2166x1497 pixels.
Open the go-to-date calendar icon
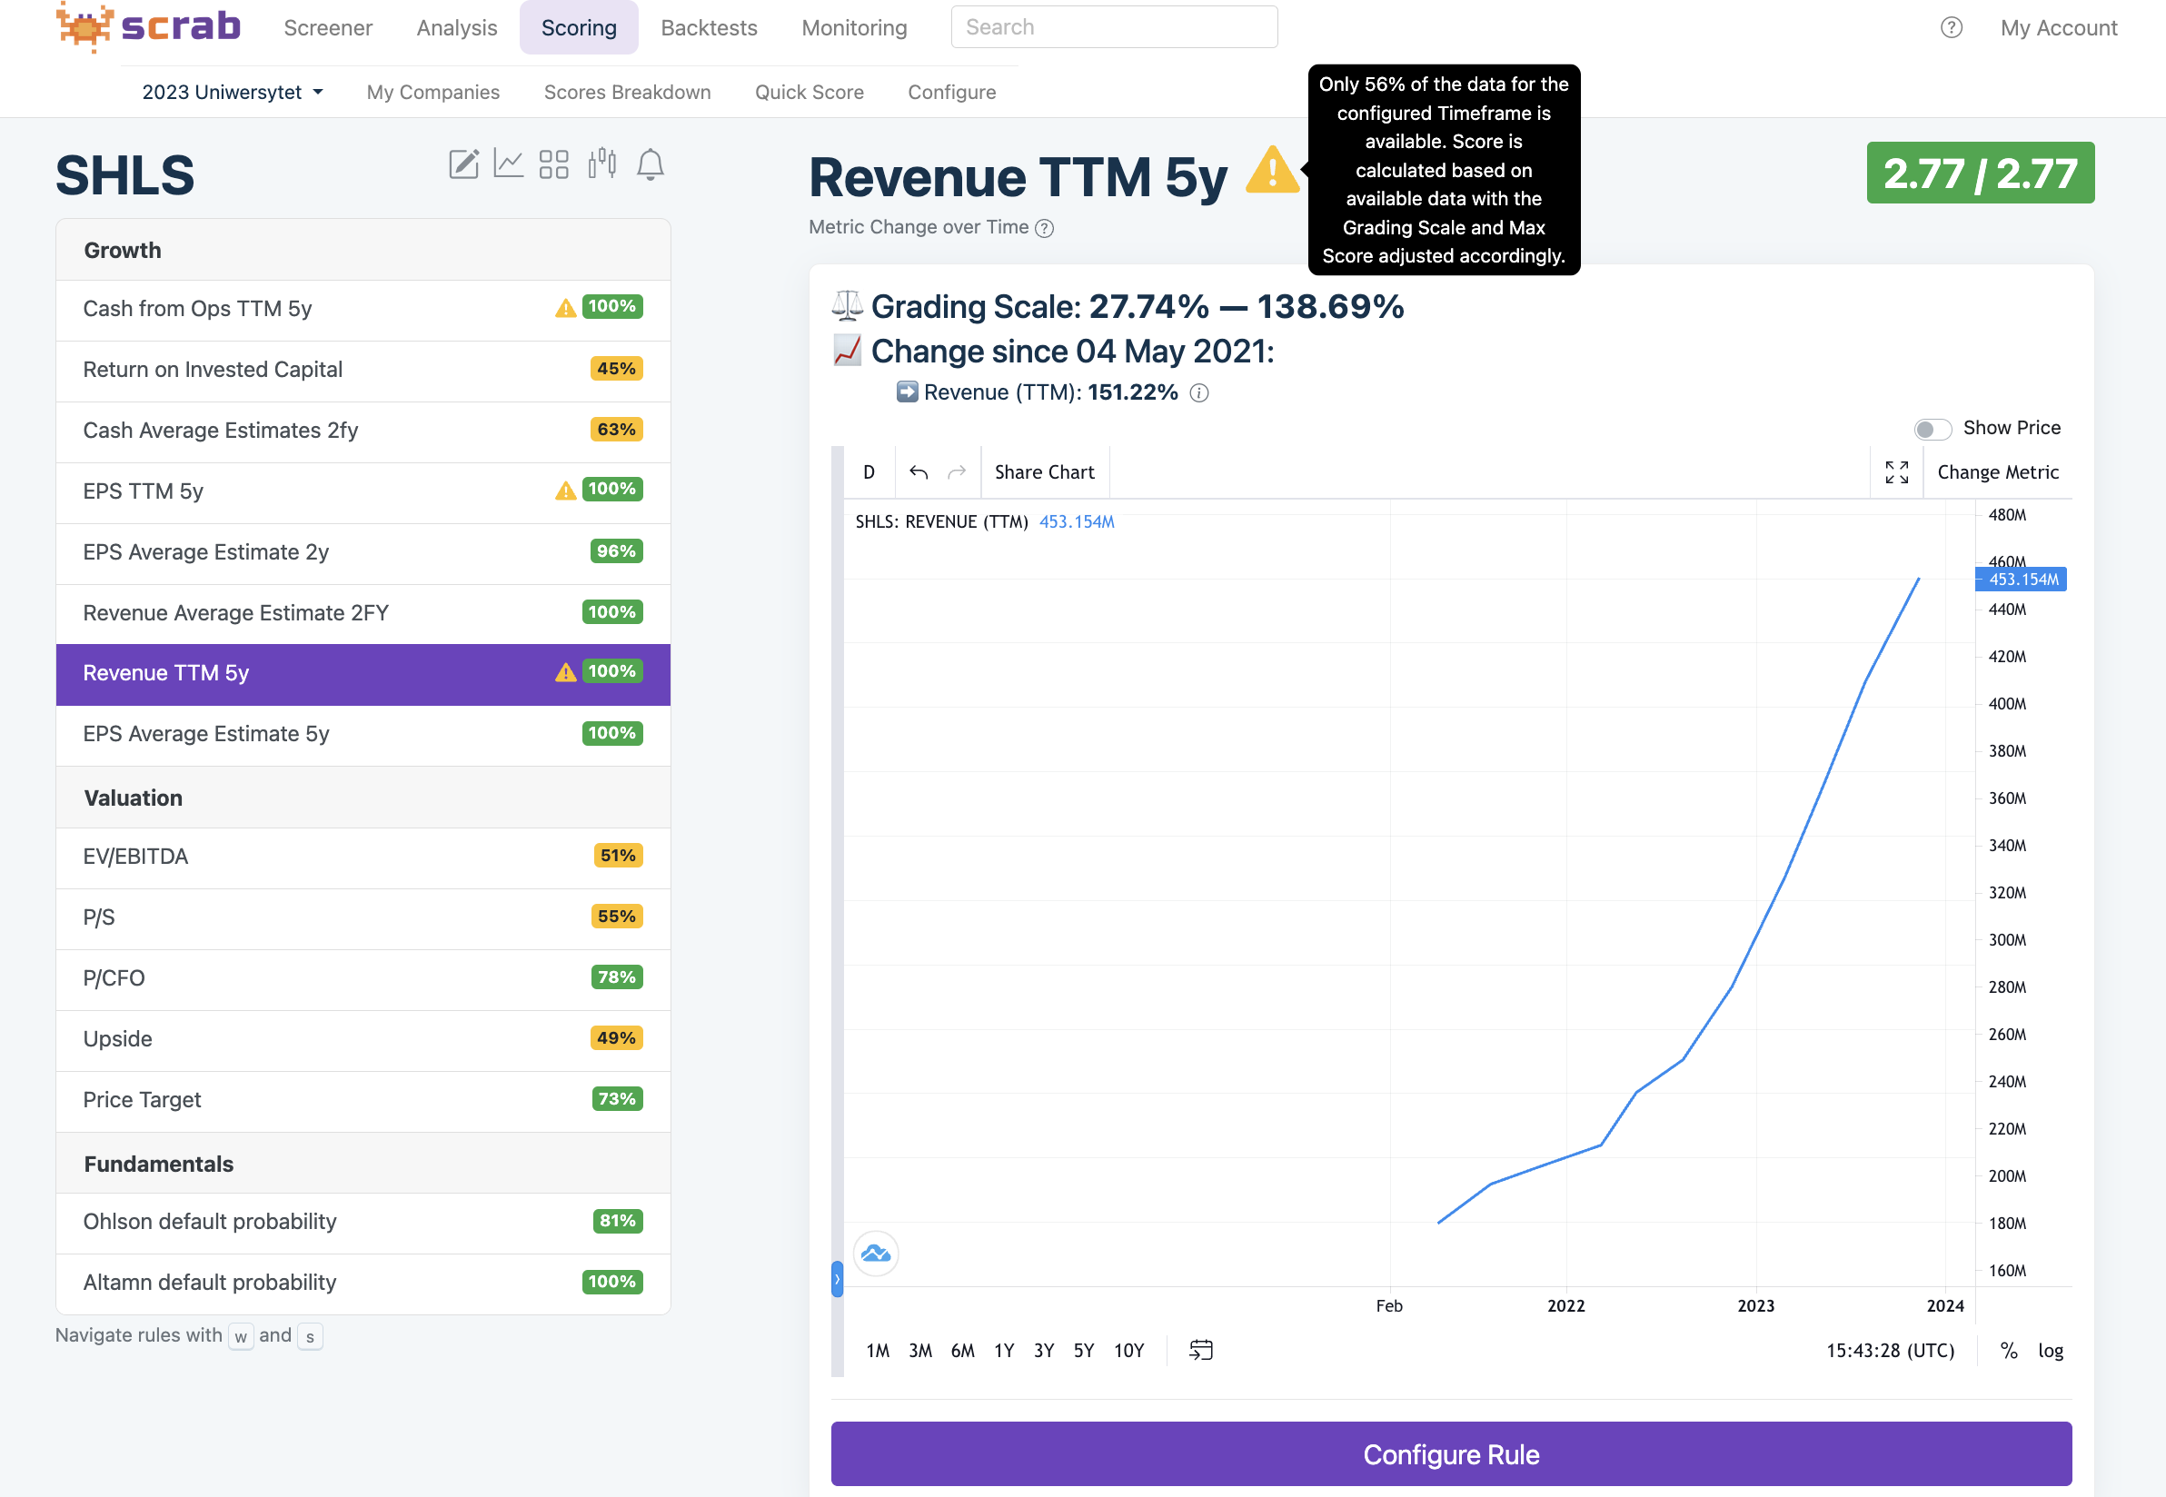1201,1350
